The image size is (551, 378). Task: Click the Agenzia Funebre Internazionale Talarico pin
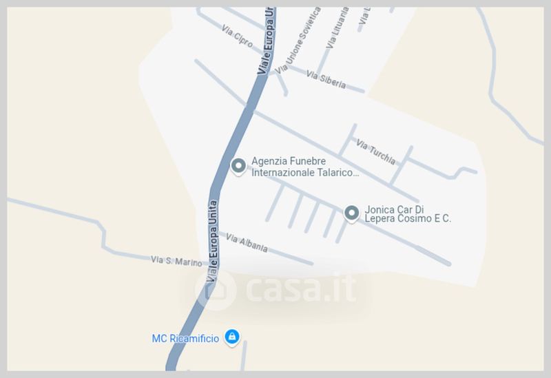click(238, 166)
